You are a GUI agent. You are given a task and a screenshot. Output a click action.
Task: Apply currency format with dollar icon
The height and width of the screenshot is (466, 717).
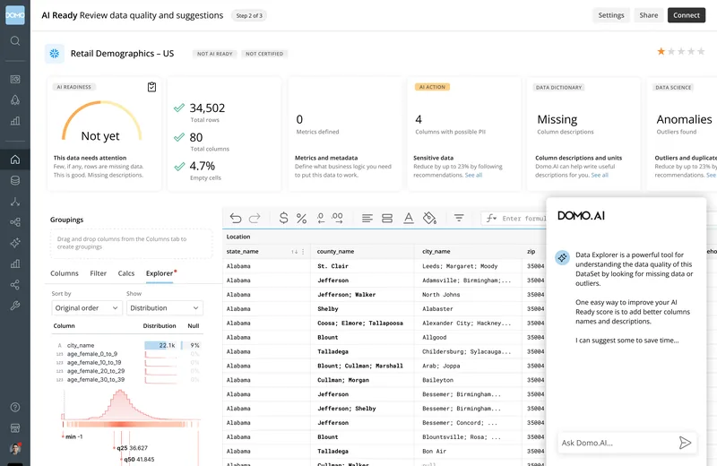tap(283, 218)
